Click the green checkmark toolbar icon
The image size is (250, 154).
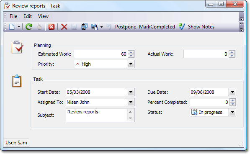(x=182, y=27)
